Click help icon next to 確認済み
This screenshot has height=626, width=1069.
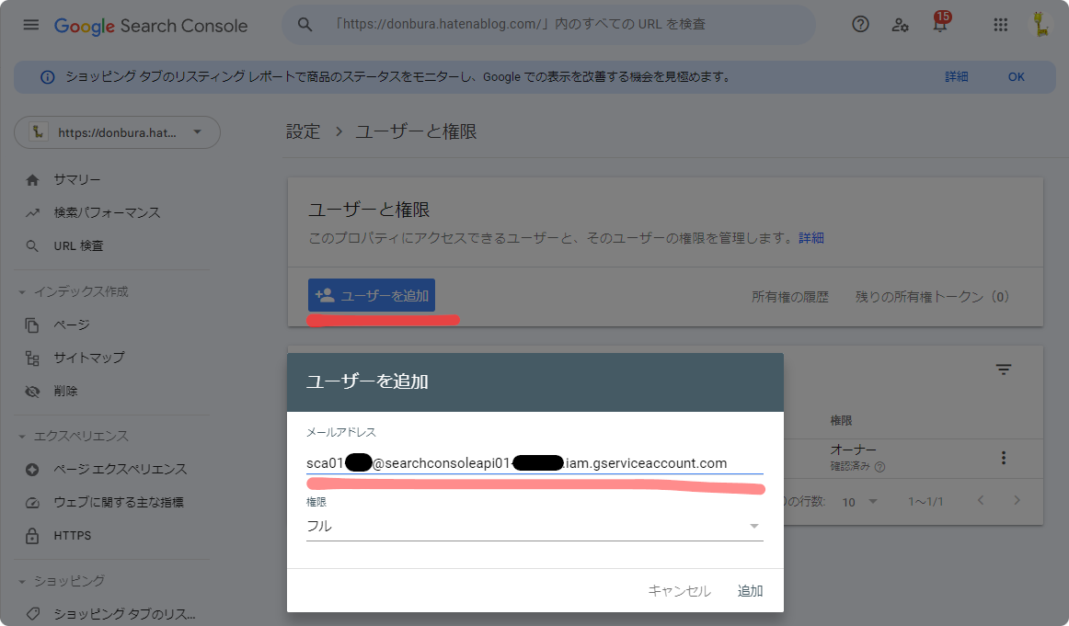point(879,467)
